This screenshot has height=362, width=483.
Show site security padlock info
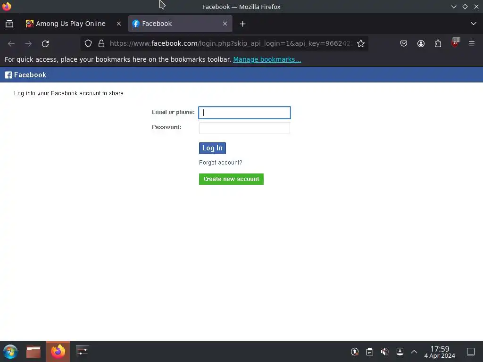tap(101, 43)
